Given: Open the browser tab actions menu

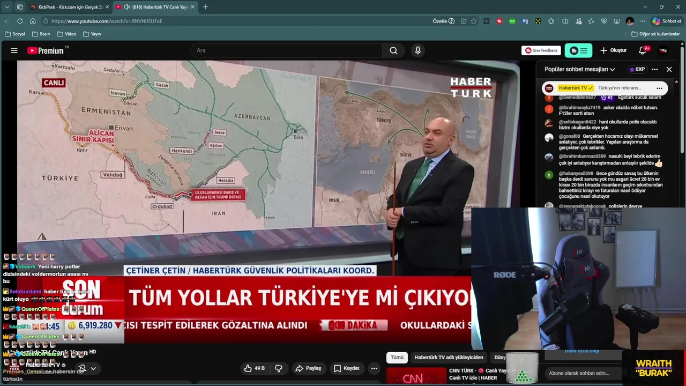Looking at the screenshot, I should tap(7, 7).
